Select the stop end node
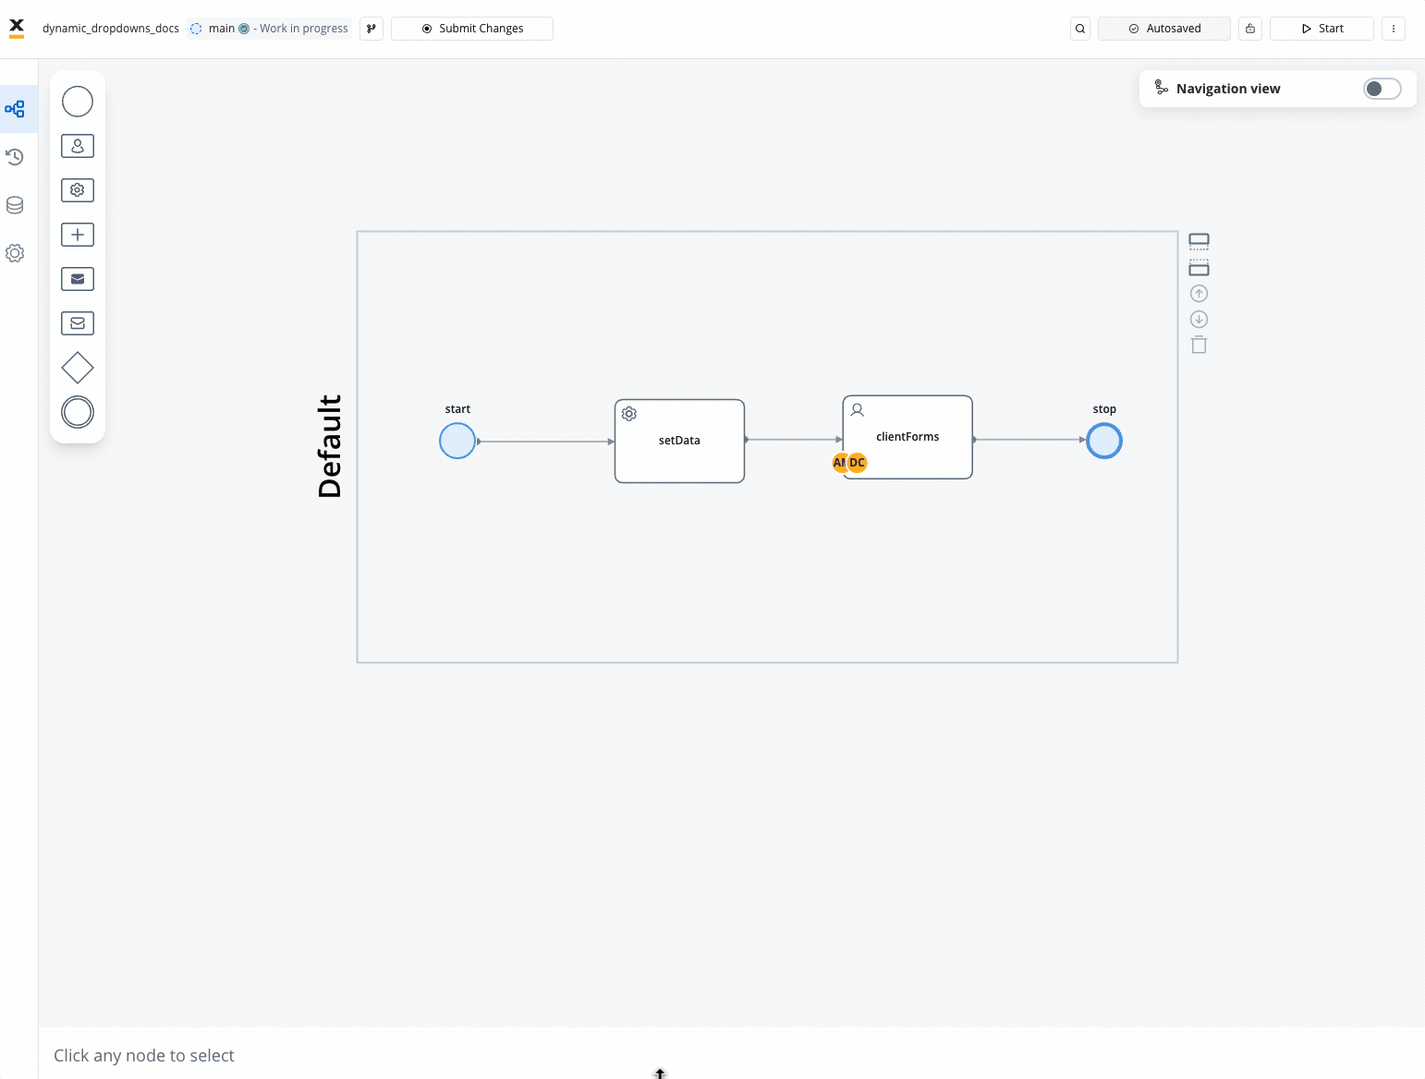Viewport: 1425px width, 1079px height. click(x=1104, y=441)
